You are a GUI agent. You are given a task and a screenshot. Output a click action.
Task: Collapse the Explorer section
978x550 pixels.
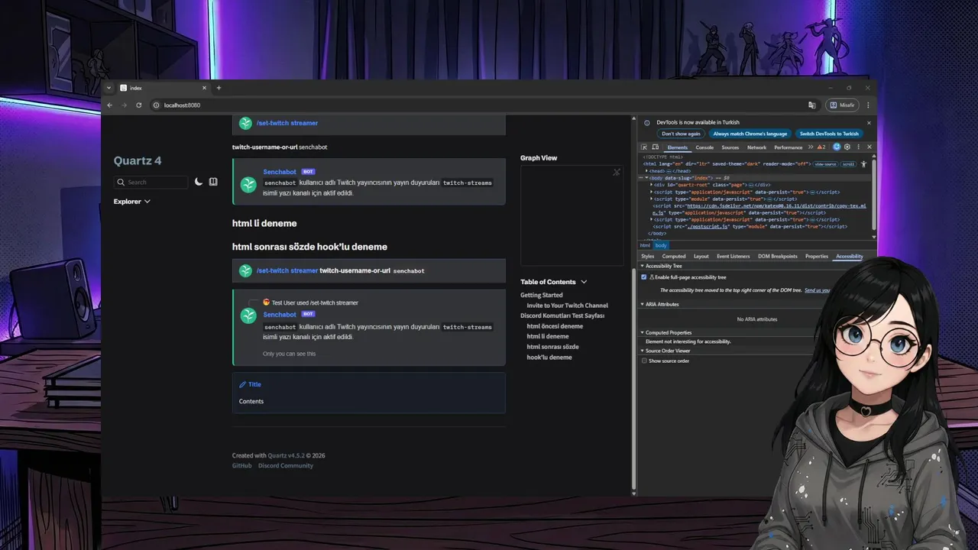click(131, 202)
